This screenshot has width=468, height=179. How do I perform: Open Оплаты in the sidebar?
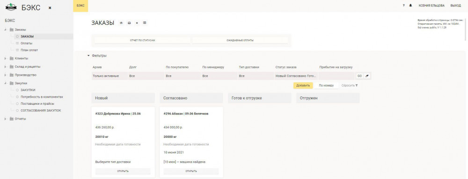point(27,43)
